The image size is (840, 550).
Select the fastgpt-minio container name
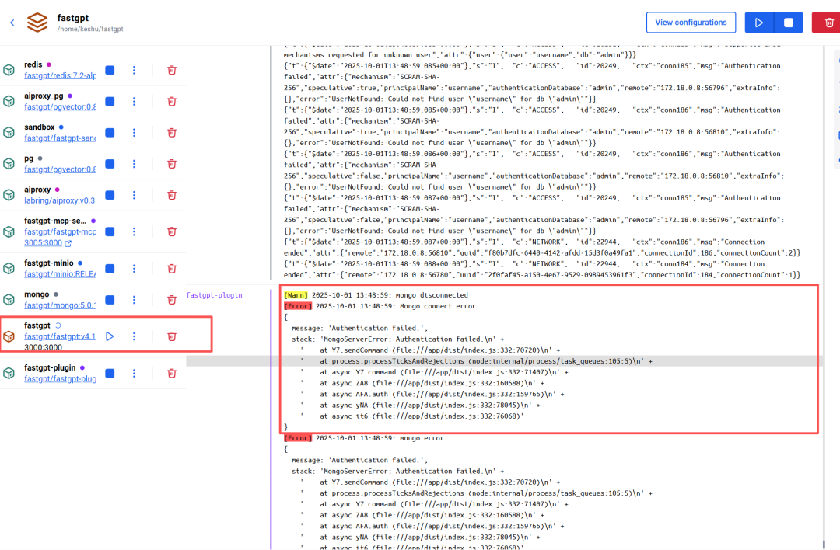click(x=49, y=263)
